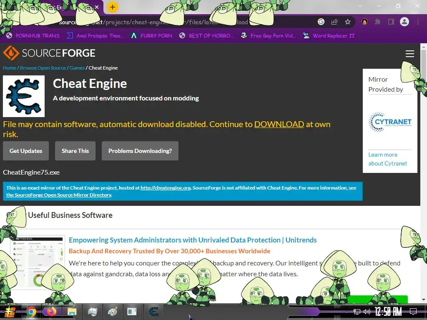Click the Unitrends ad thumbnail image

38,262
